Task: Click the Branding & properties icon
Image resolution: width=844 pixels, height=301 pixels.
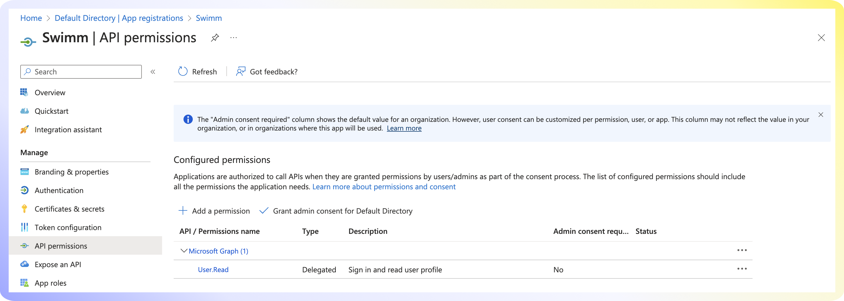Action: pos(25,172)
